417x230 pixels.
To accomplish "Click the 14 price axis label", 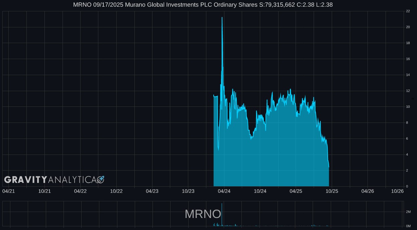I will pyautogui.click(x=408, y=75).
